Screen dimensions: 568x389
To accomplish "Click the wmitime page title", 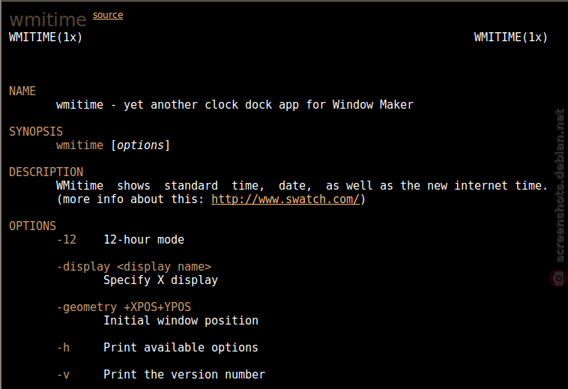I will tap(48, 20).
